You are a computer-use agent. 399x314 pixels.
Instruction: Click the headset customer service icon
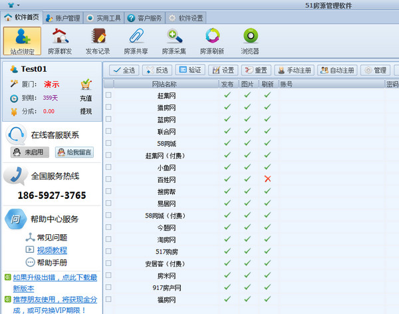tap(16, 134)
